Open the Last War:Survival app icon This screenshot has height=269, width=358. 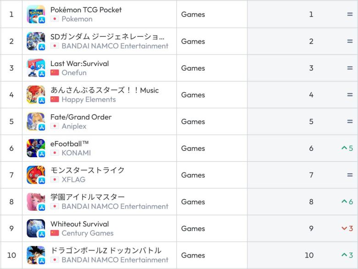36,68
